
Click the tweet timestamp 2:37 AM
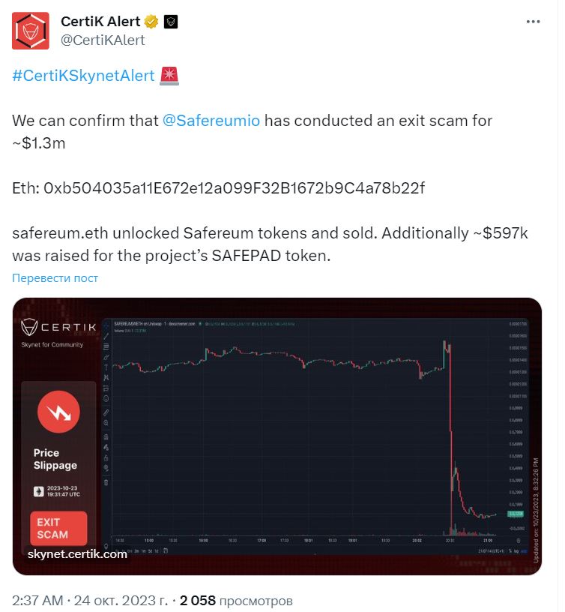pos(37,601)
